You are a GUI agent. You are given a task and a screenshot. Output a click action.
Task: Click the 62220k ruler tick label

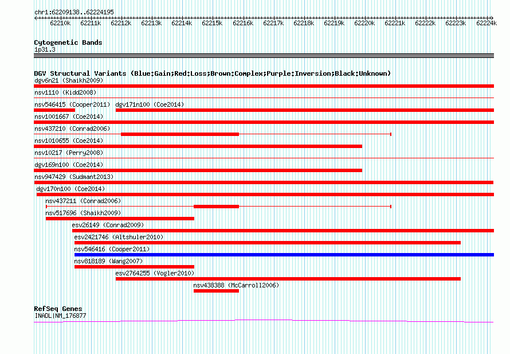pos(364,23)
